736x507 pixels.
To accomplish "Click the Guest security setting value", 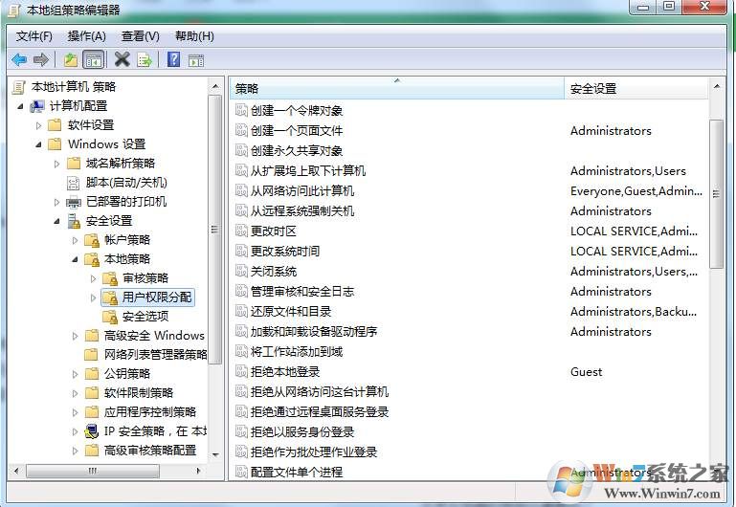I will 587,372.
